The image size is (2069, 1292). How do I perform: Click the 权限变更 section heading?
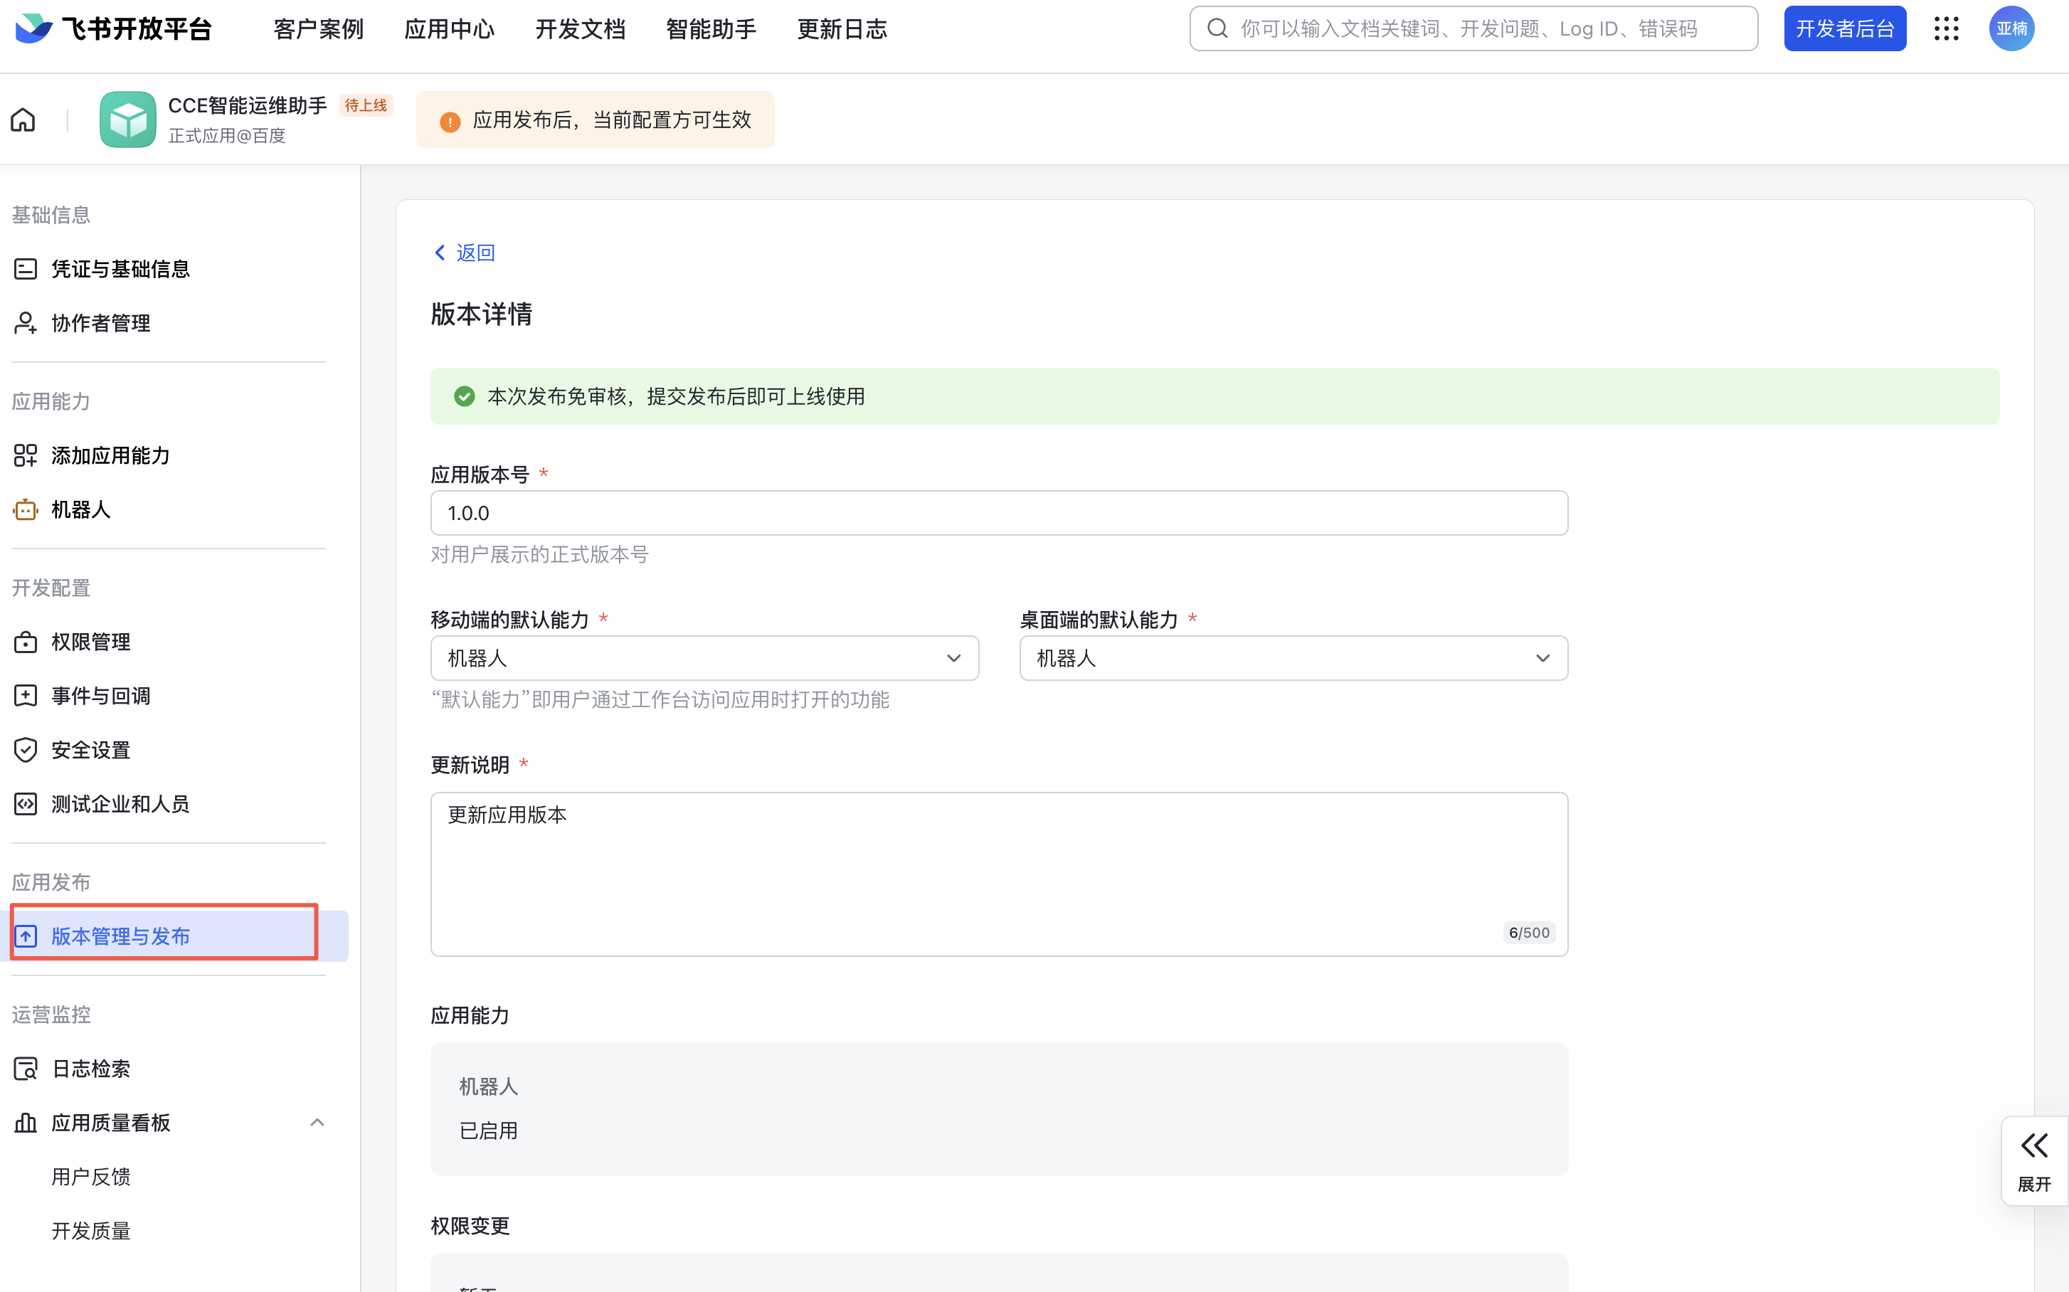(x=470, y=1225)
